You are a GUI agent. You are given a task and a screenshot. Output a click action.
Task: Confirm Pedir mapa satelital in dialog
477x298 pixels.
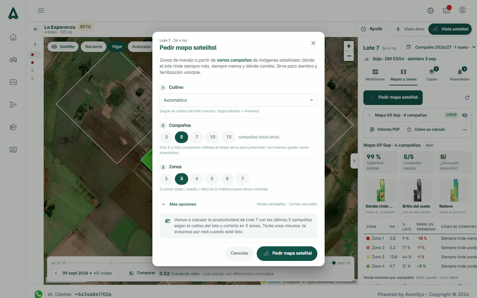click(x=287, y=253)
